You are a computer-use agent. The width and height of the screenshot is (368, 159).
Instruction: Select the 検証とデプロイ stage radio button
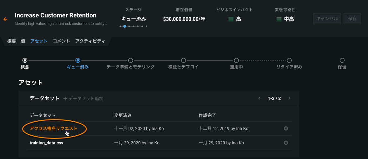pos(184,60)
